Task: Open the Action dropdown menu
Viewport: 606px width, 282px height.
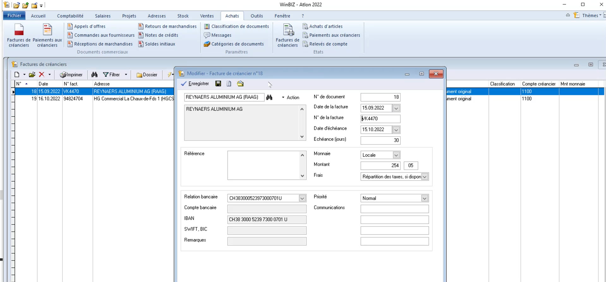Action: tap(290, 98)
